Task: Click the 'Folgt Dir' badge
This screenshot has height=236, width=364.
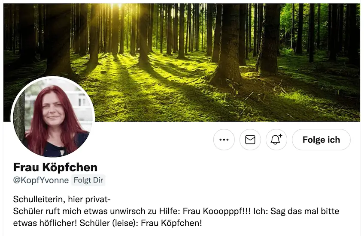Action: (x=88, y=180)
